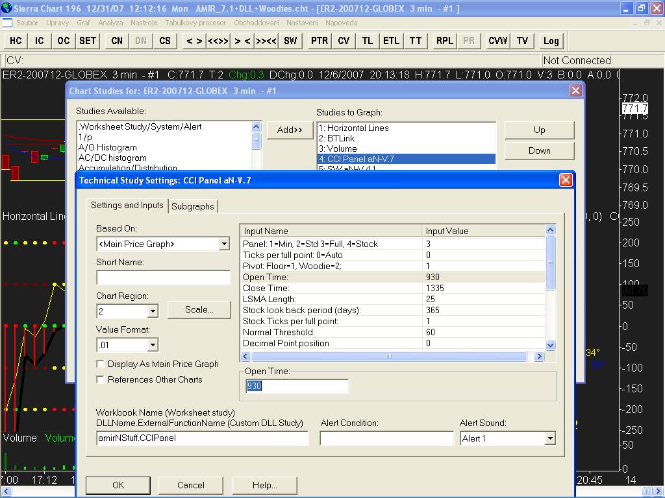Click the OK button
This screenshot has width=665, height=498.
pos(118,485)
